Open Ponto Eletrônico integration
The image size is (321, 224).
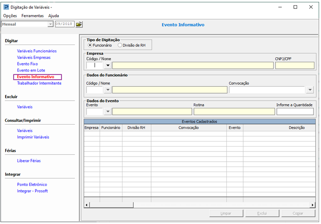coord(32,185)
